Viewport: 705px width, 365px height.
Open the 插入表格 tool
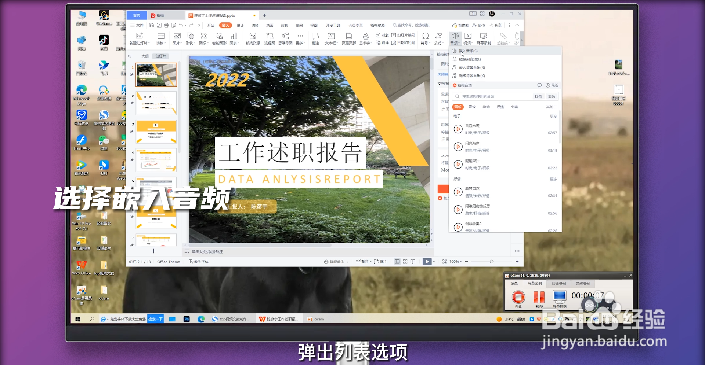(160, 38)
